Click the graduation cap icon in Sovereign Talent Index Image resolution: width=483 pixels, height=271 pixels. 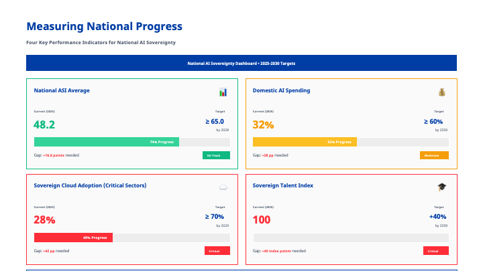(x=441, y=187)
